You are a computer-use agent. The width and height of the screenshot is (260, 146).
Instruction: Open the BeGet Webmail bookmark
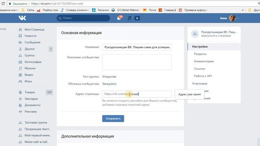(126, 10)
